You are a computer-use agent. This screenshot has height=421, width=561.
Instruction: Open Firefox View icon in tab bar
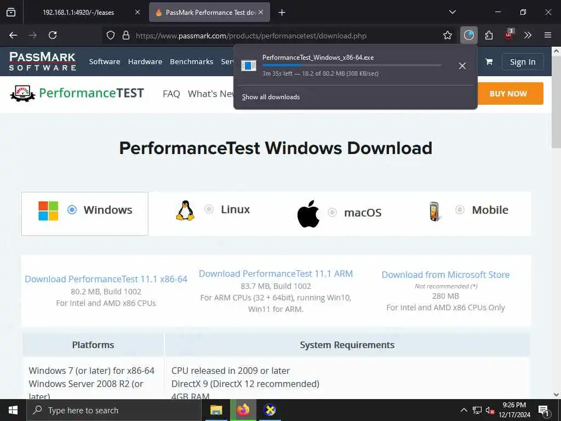(x=11, y=12)
